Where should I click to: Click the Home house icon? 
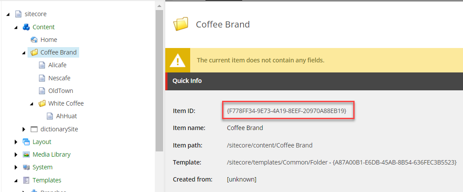click(x=34, y=40)
